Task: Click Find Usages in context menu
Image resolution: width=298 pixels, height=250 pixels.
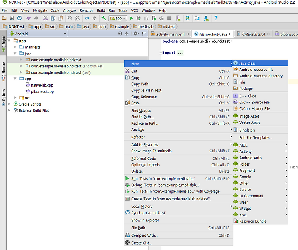Action: 178,111
